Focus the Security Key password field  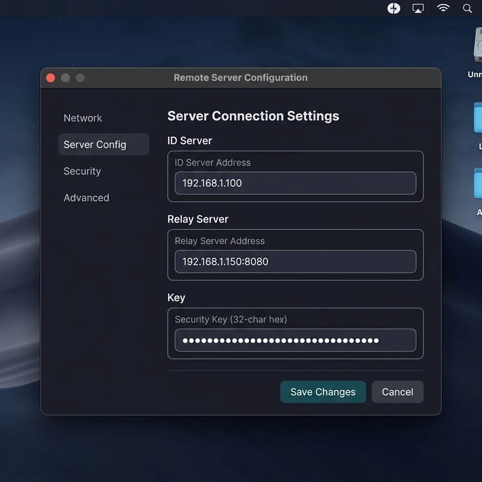(x=296, y=340)
